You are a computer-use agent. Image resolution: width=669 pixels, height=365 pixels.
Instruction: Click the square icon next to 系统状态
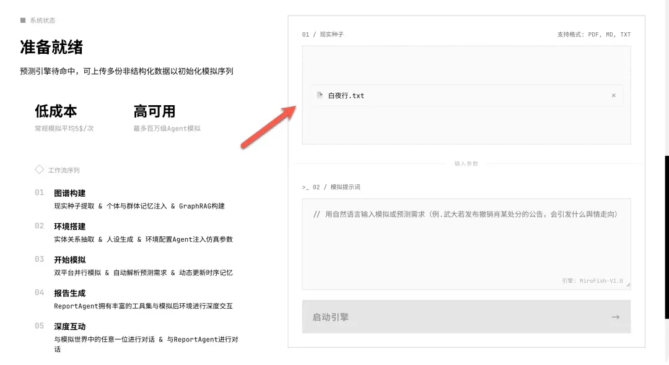[23, 20]
